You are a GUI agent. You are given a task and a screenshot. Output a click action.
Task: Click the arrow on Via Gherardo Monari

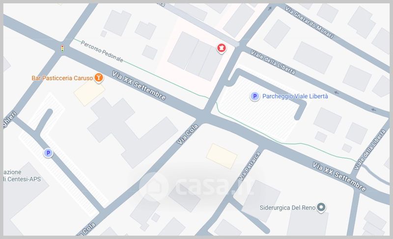tap(270, 9)
